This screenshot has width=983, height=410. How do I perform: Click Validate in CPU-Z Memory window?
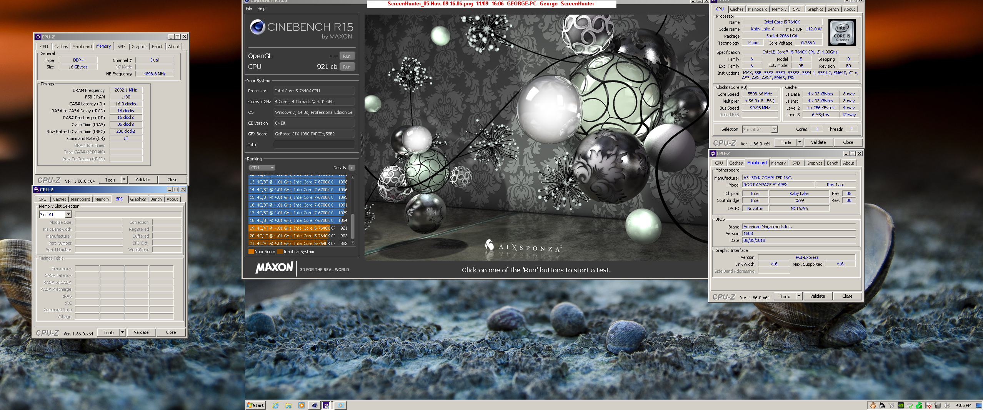click(143, 180)
